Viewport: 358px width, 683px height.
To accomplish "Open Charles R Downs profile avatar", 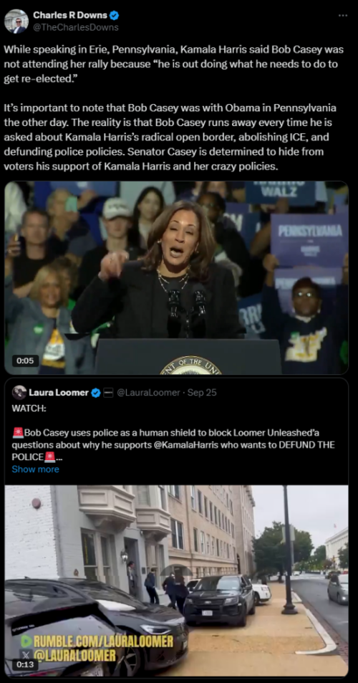I will pos(16,21).
